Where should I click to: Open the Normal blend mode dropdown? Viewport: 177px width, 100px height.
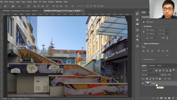click(150, 75)
